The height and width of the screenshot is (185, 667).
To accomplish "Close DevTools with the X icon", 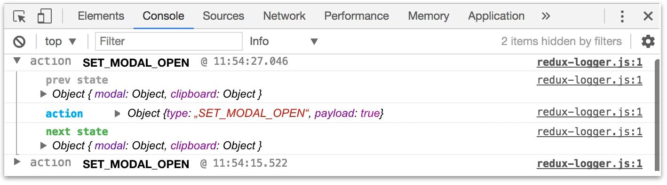I will [x=648, y=16].
